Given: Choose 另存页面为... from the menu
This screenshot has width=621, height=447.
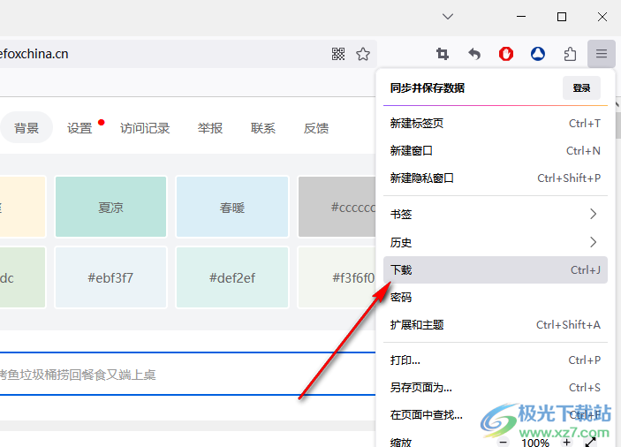Looking at the screenshot, I should coord(495,388).
